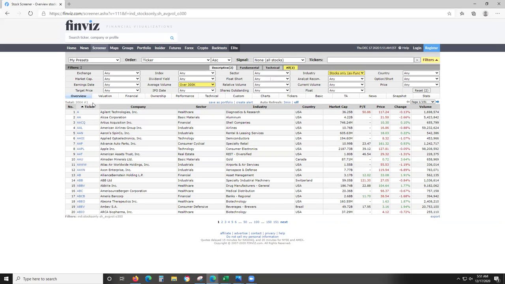The height and width of the screenshot is (284, 505).
Task: Switch to the Charts view tab
Action: click(265, 96)
